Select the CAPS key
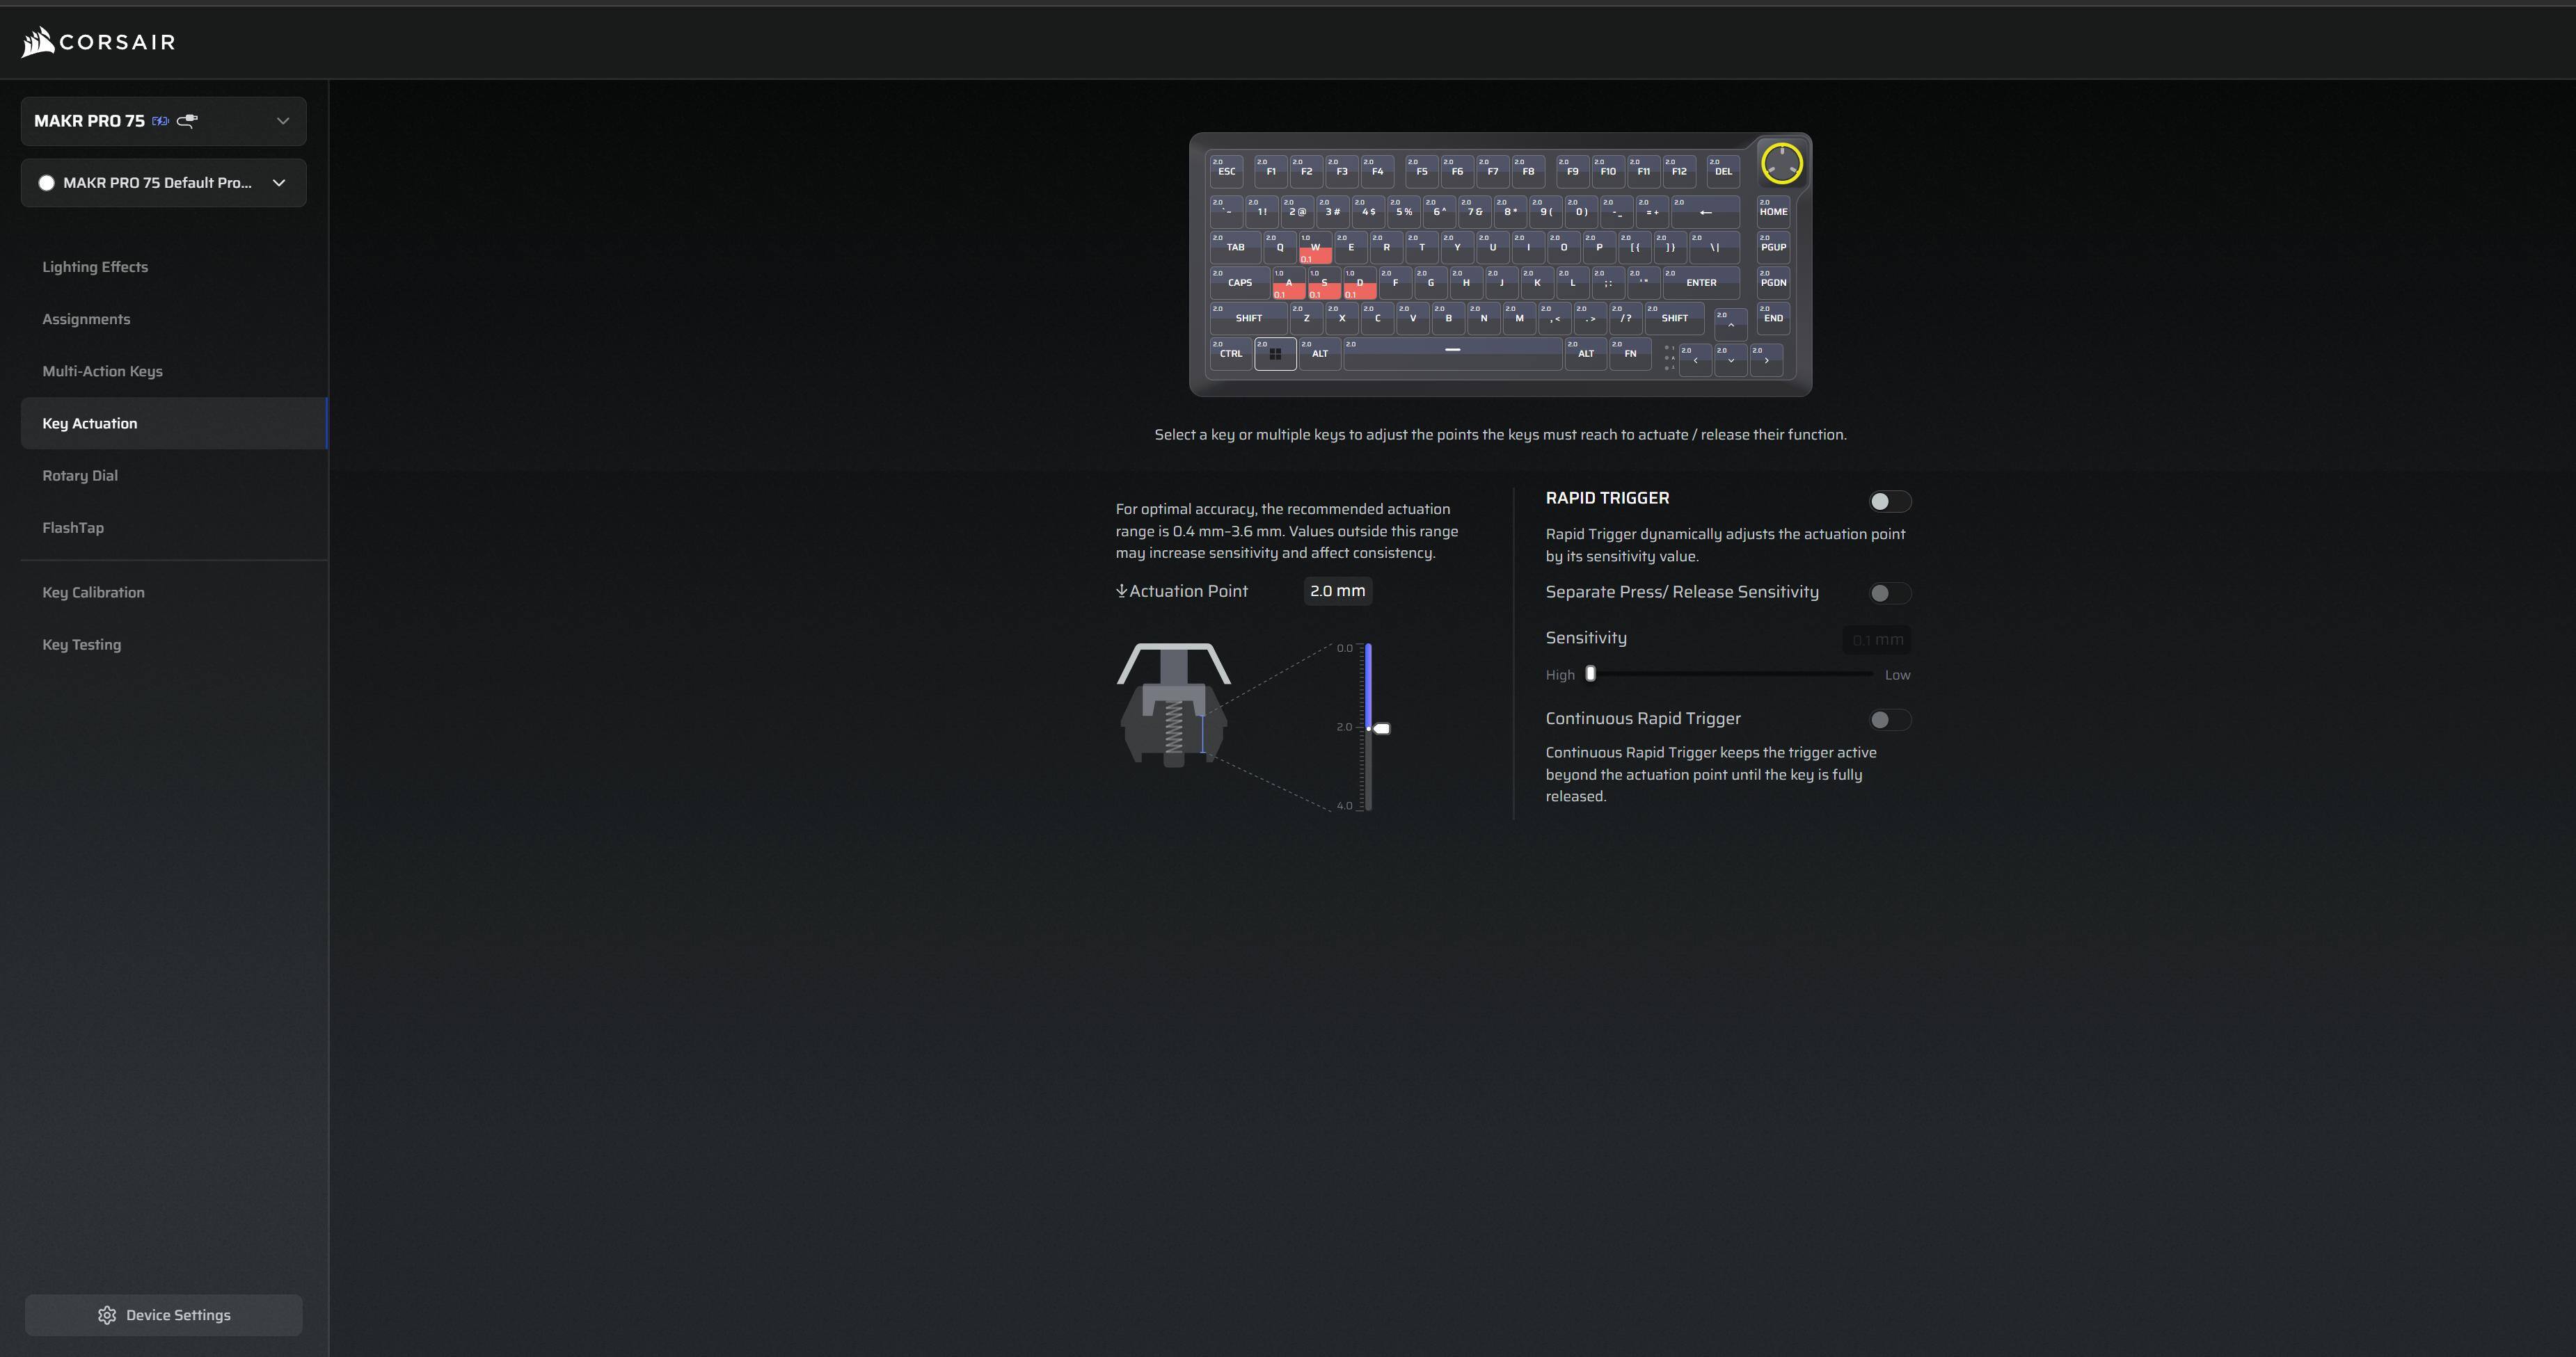2576x1357 pixels. pos(1239,283)
